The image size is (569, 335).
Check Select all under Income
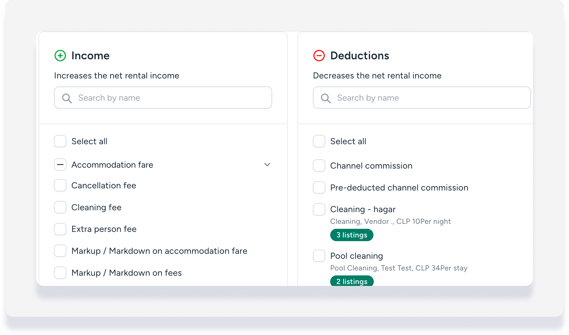[x=60, y=141]
